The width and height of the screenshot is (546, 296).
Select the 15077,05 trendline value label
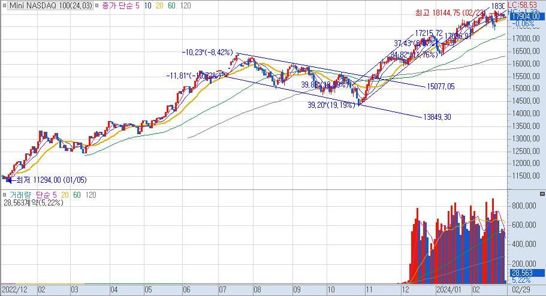pos(441,86)
